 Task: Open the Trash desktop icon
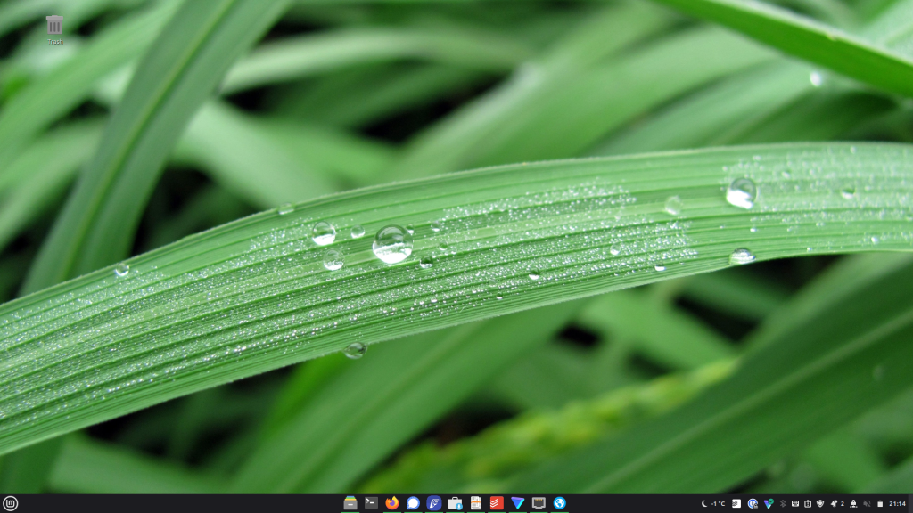click(54, 25)
